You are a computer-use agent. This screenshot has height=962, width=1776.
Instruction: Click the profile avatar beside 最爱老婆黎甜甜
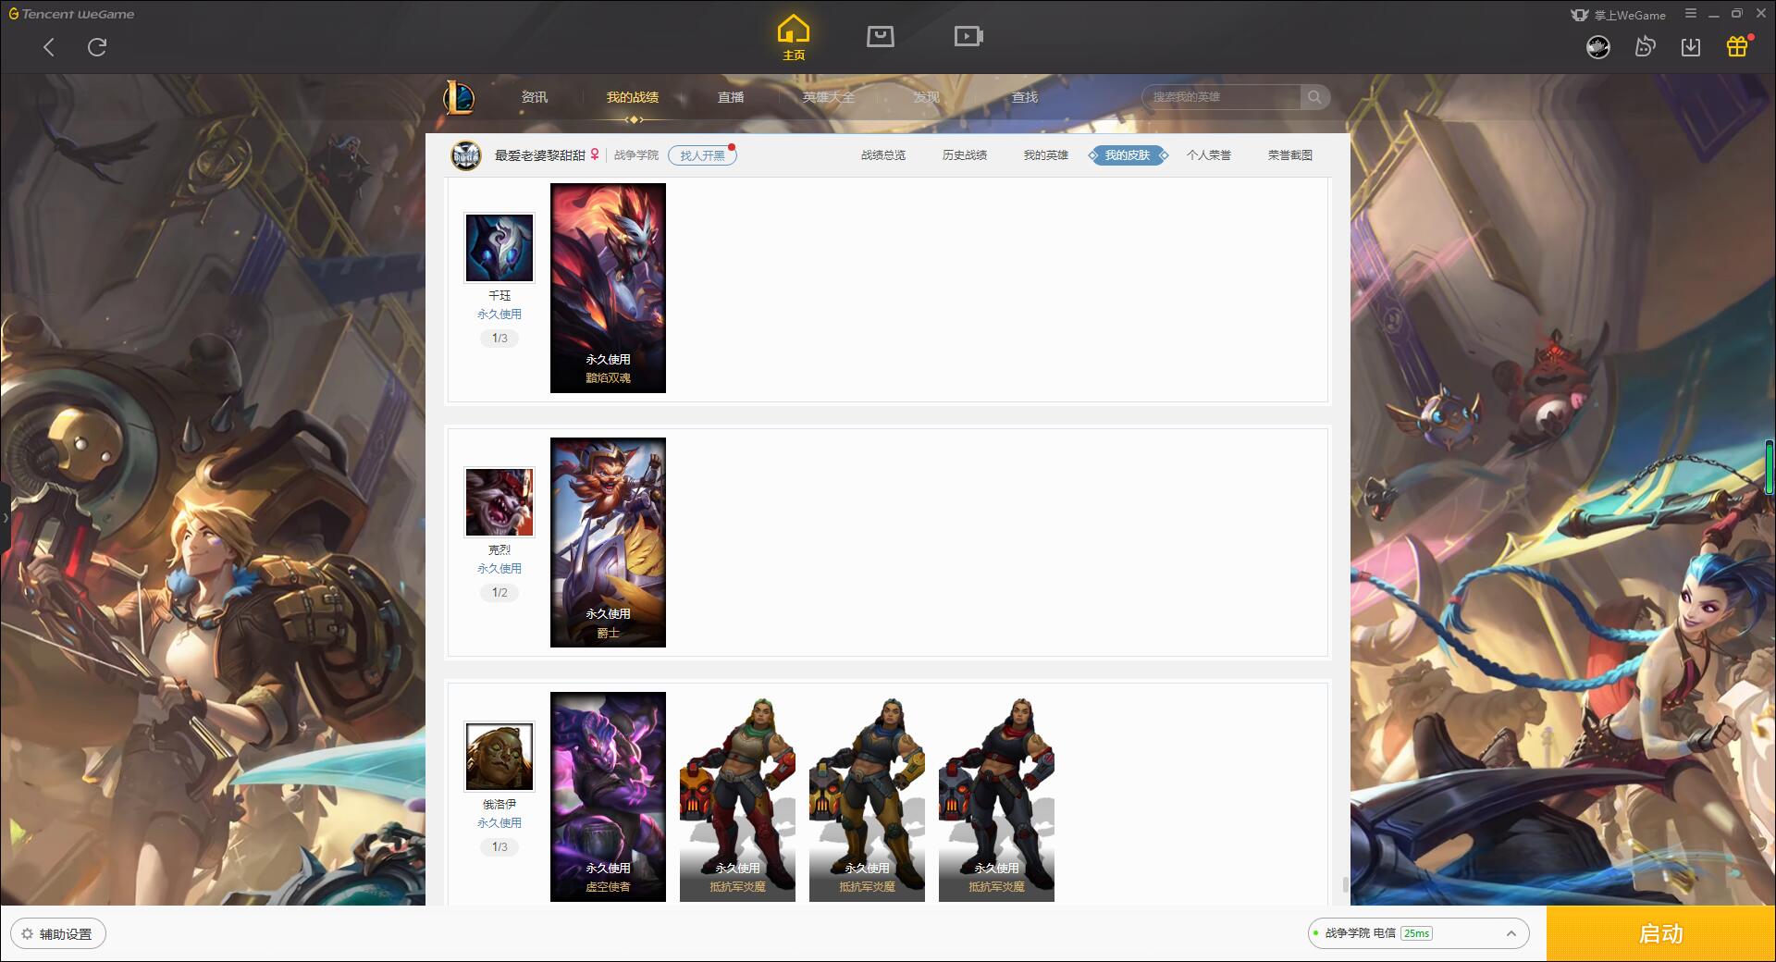click(x=466, y=155)
